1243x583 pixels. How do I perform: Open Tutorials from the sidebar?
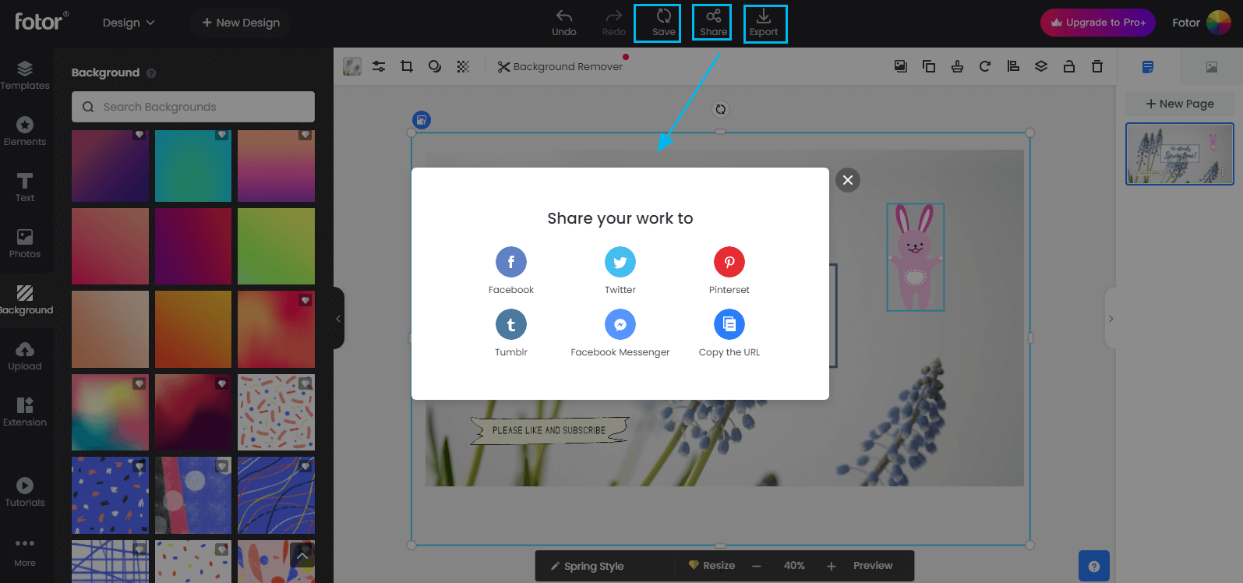[x=25, y=493]
